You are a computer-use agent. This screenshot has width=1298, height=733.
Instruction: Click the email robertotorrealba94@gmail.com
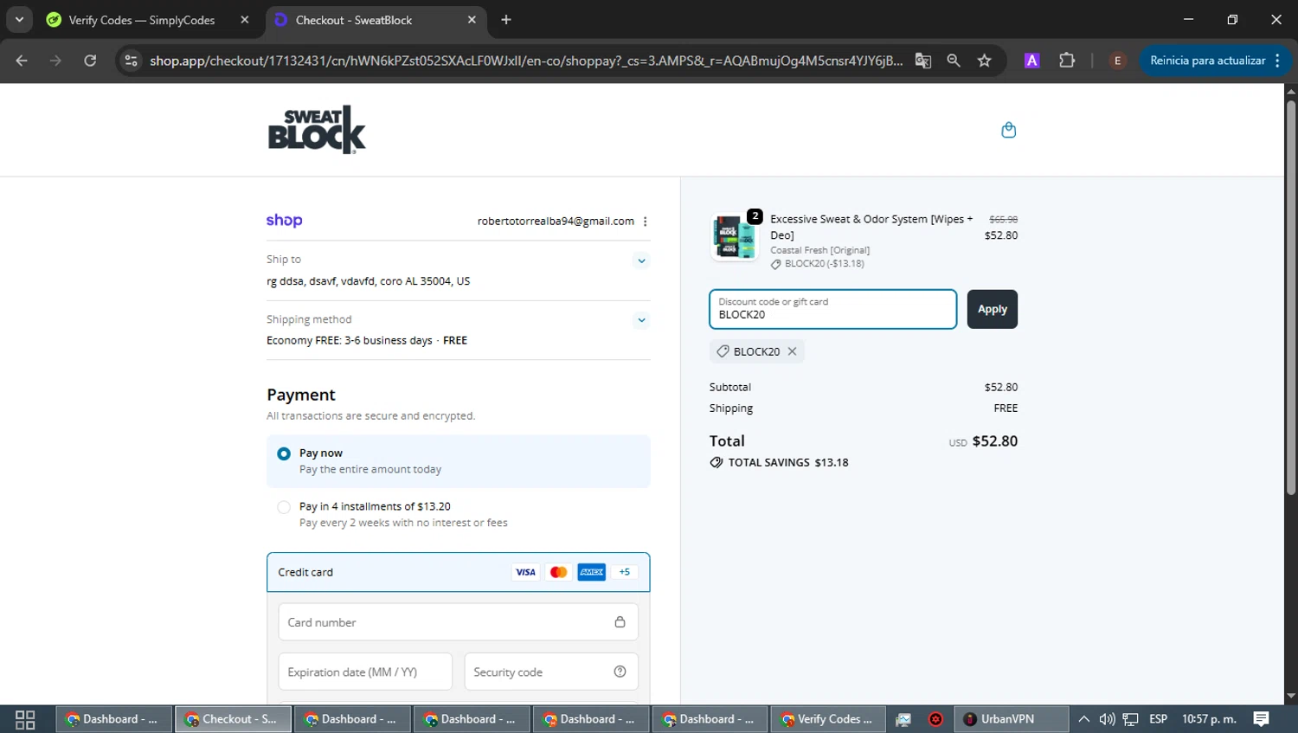(556, 222)
